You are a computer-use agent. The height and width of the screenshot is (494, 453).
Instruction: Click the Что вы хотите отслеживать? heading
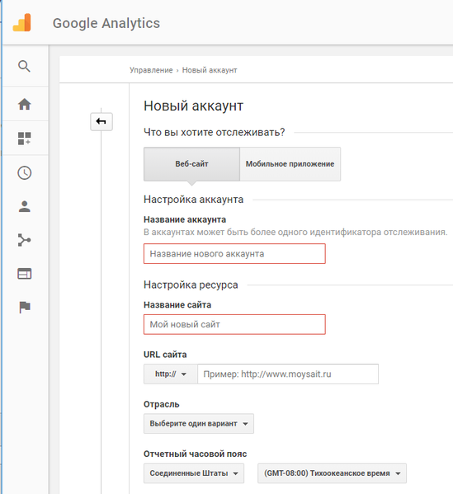[215, 132]
